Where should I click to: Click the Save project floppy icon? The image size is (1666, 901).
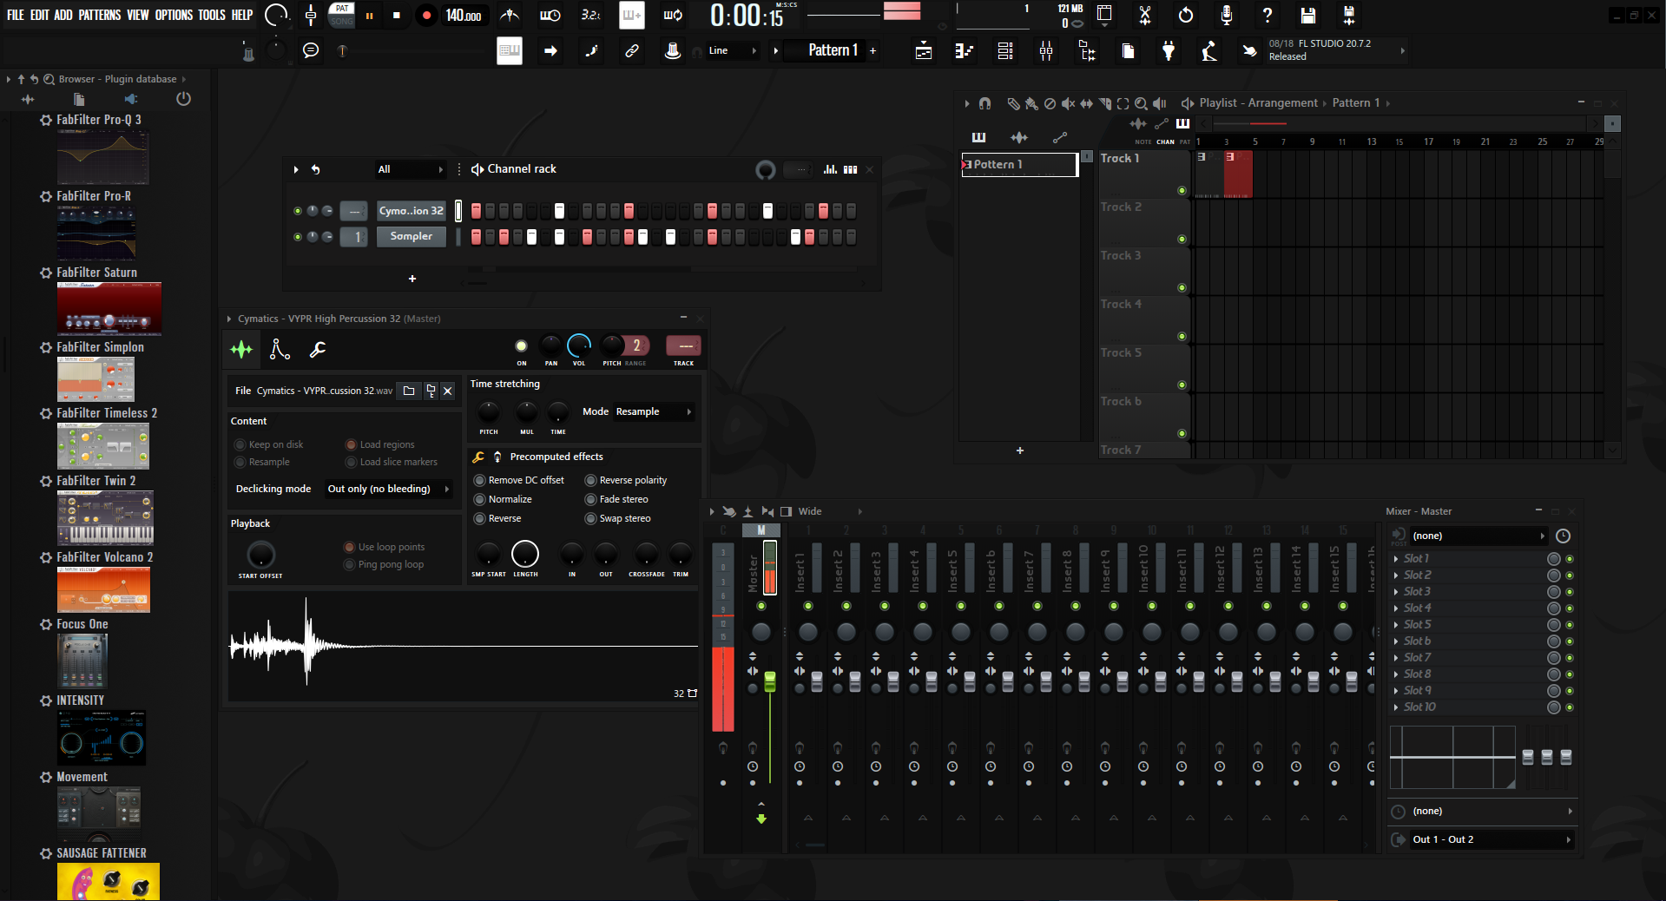(1308, 15)
